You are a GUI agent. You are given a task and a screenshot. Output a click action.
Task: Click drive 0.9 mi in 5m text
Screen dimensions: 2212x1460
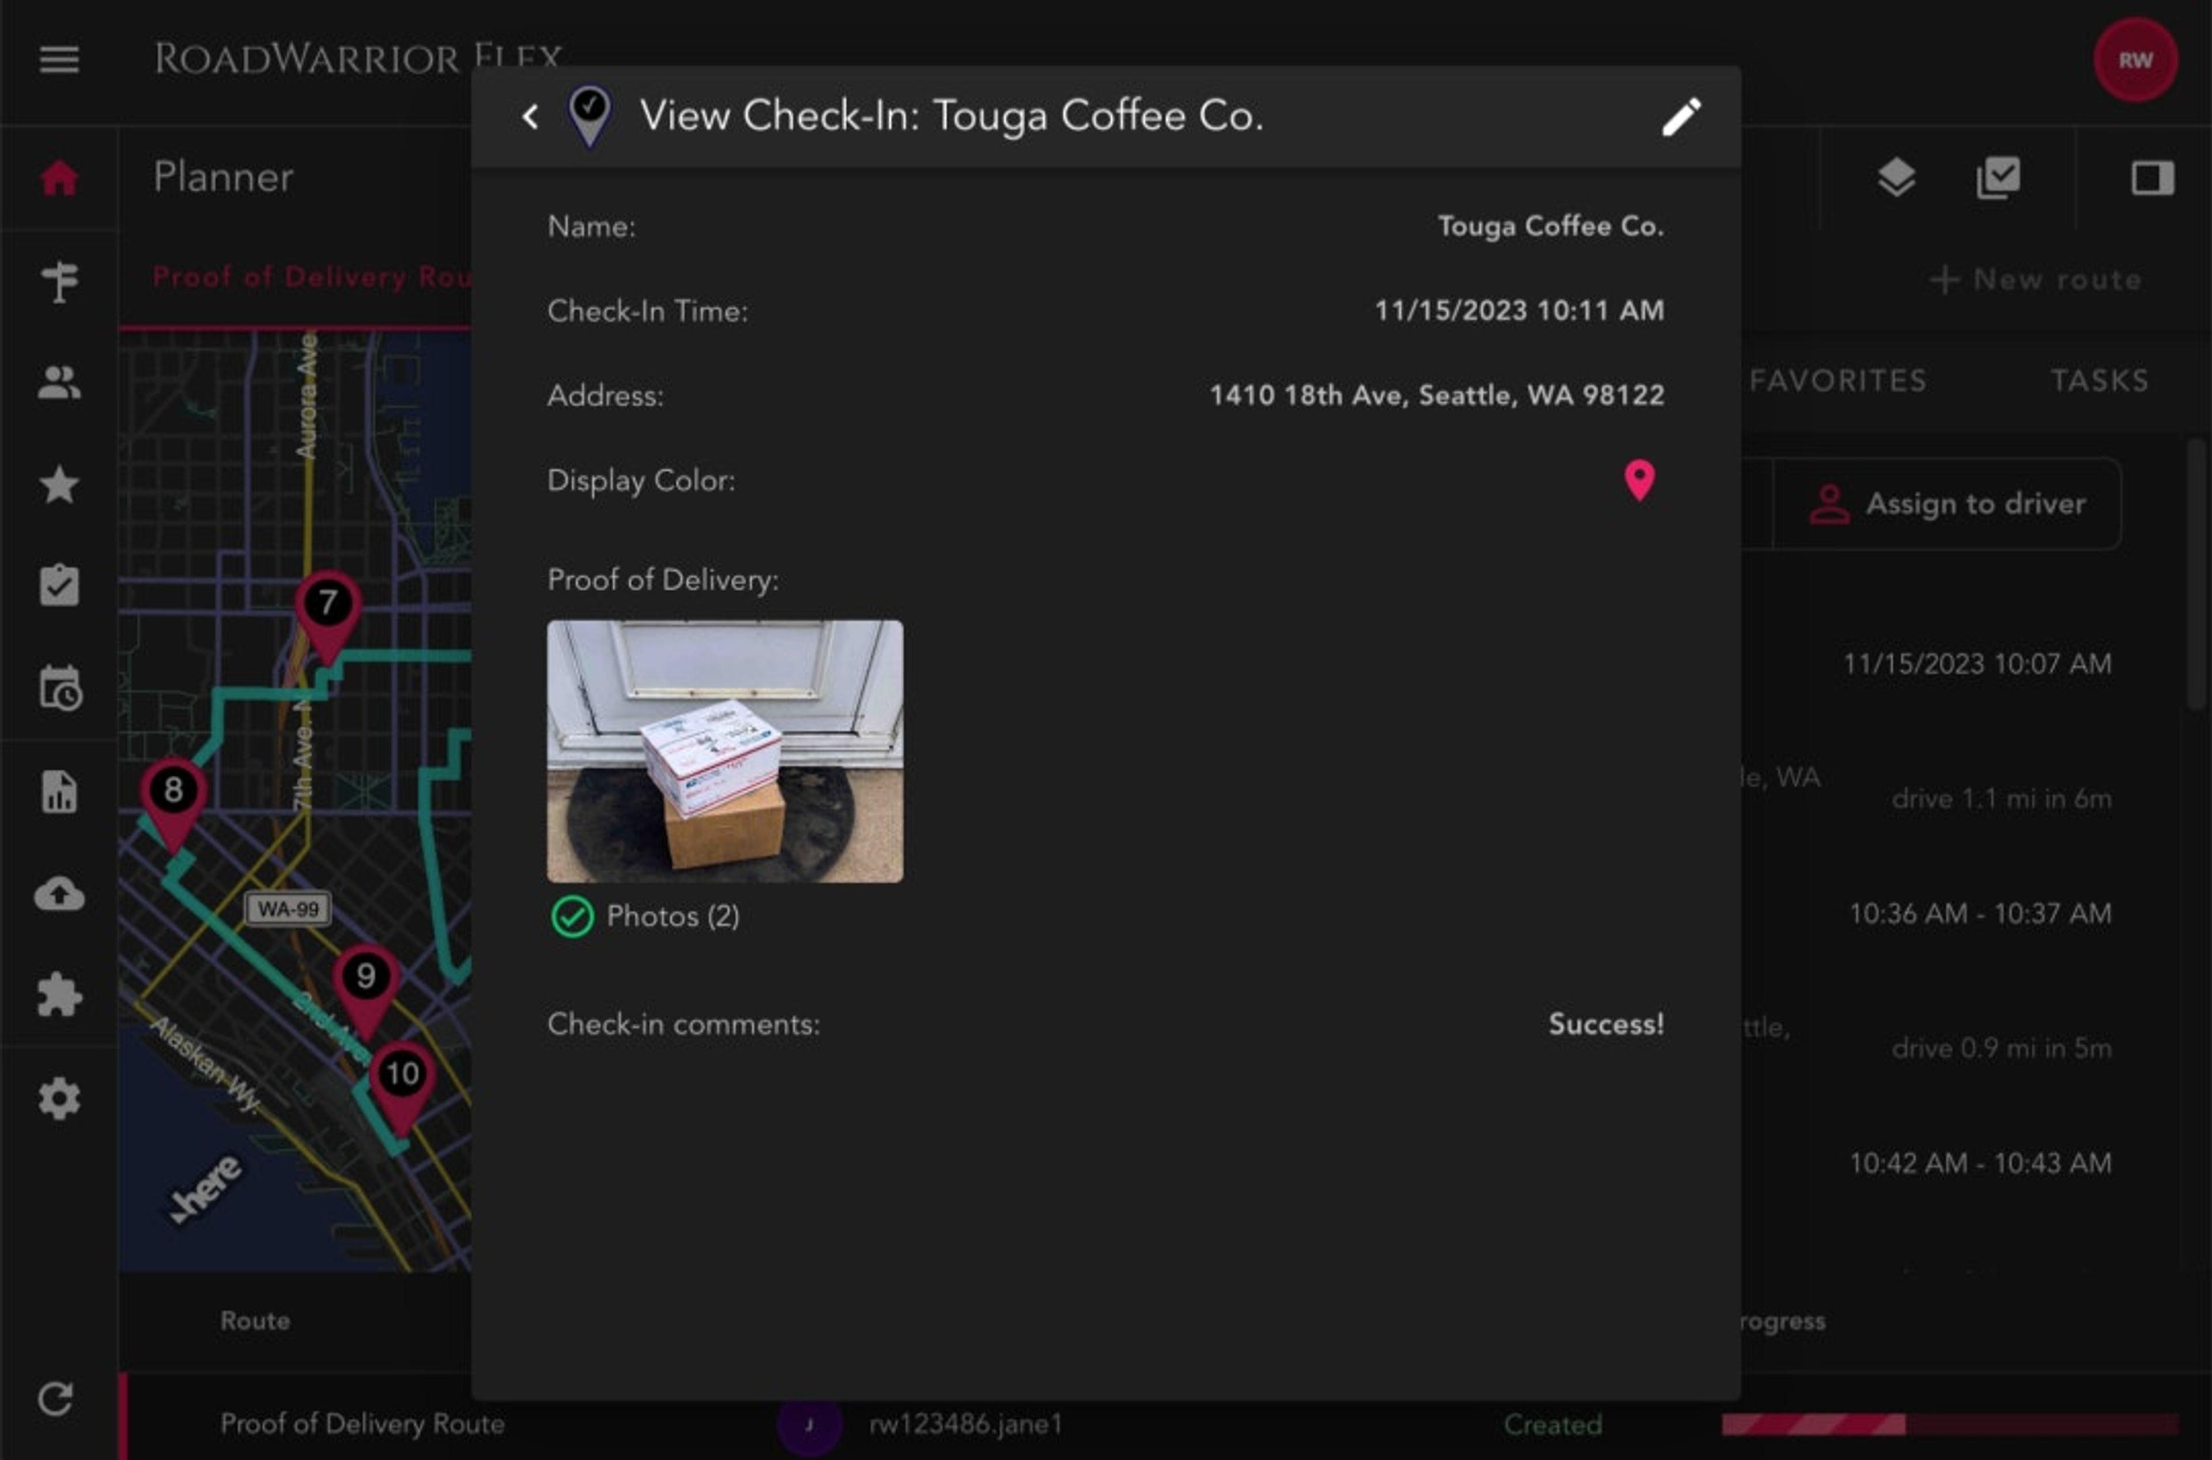(2002, 1049)
